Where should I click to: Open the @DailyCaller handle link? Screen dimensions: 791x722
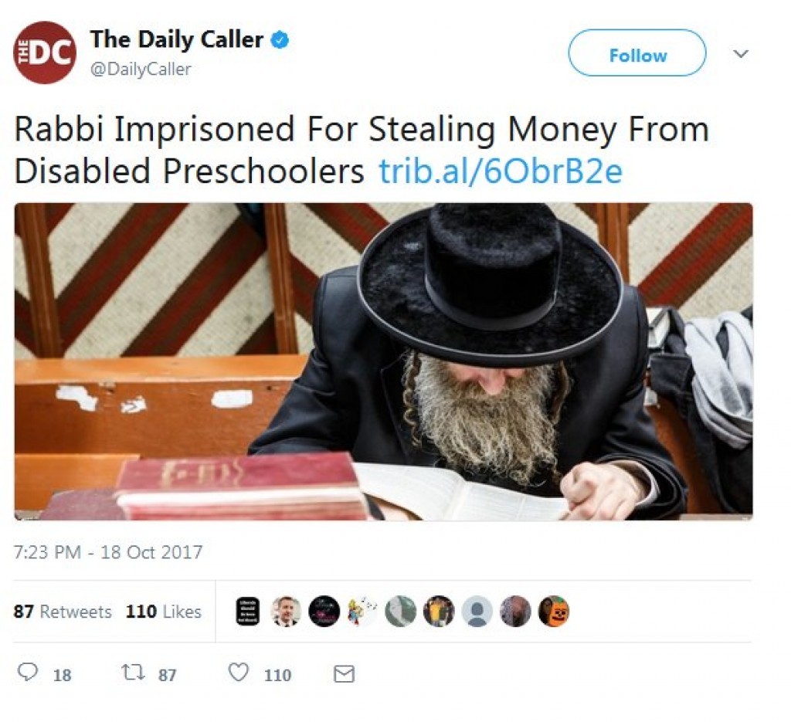coord(141,69)
